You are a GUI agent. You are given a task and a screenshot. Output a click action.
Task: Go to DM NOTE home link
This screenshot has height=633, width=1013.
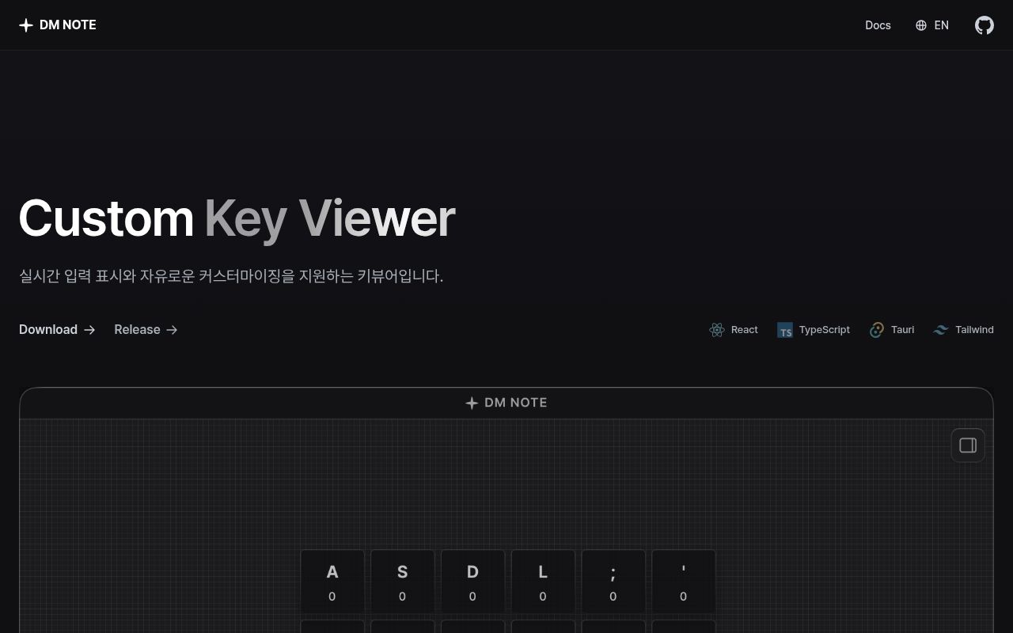click(x=58, y=25)
